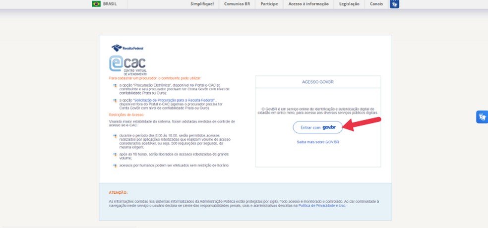Click bullet icon beside 'acessos por humanos'
The width and height of the screenshot is (488, 228).
tap(115, 166)
